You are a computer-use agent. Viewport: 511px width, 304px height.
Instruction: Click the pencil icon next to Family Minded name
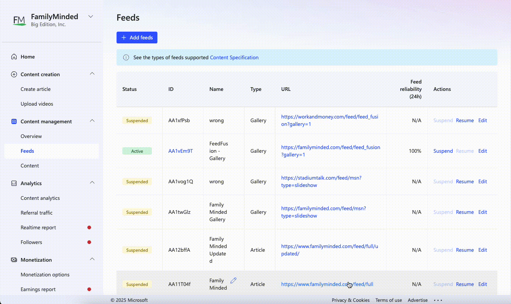click(233, 280)
